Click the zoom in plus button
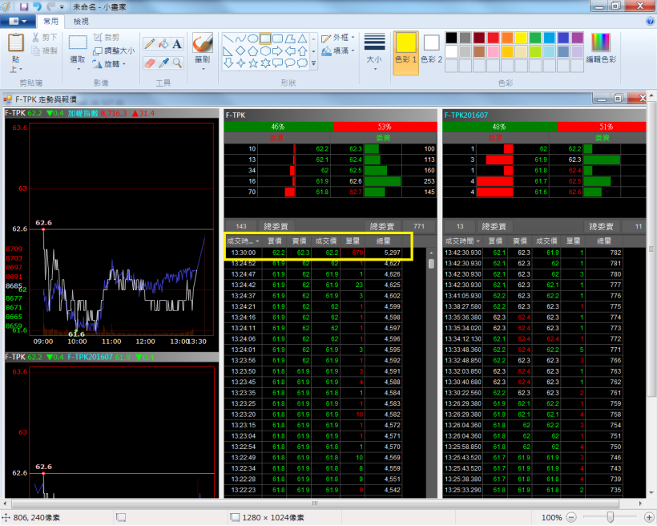The image size is (657, 526). (648, 518)
